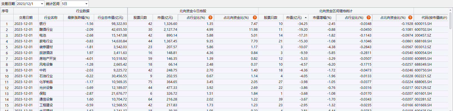Select the 房地产开发 industry row
Viewport: 453px width, 111px height.
coord(48,59)
